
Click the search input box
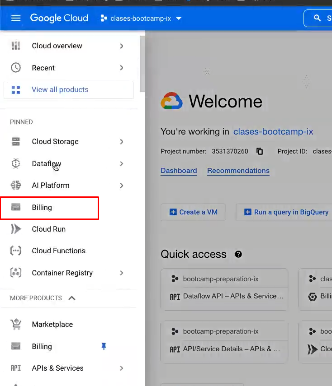click(318, 18)
